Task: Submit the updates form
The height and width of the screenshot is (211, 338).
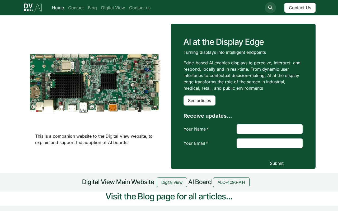Action: click(x=277, y=163)
